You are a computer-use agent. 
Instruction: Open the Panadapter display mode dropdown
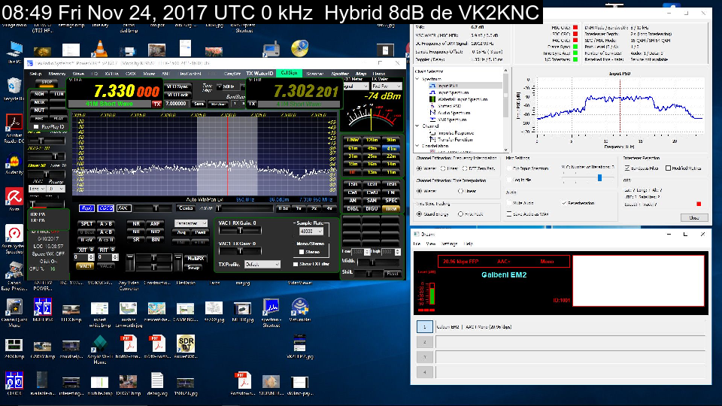tap(190, 223)
